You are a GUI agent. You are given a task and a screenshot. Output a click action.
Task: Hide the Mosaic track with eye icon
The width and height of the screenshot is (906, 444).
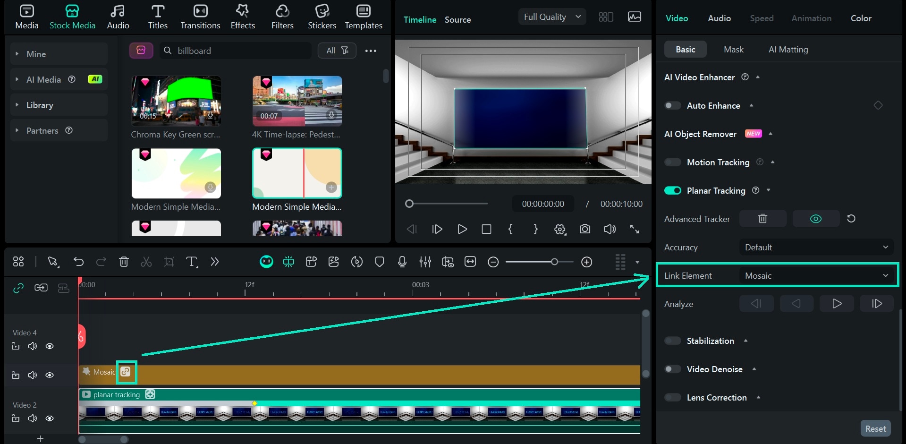pos(50,375)
